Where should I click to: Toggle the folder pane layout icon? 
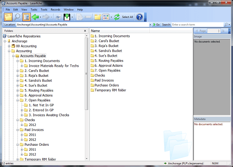tap(26, 17)
